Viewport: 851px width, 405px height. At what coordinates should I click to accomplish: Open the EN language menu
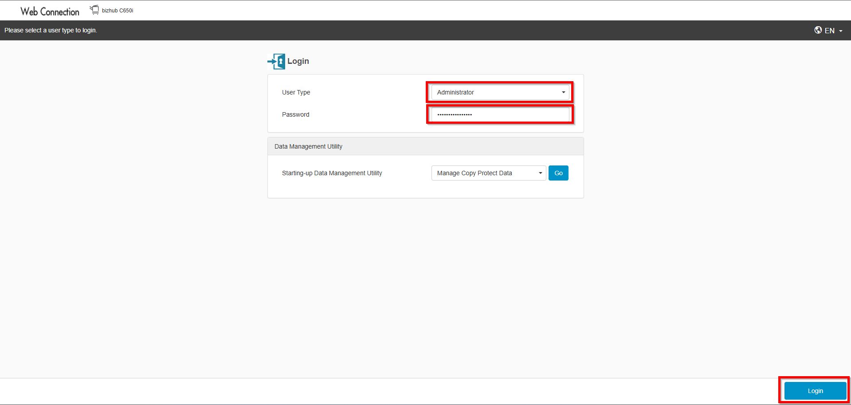pos(829,31)
